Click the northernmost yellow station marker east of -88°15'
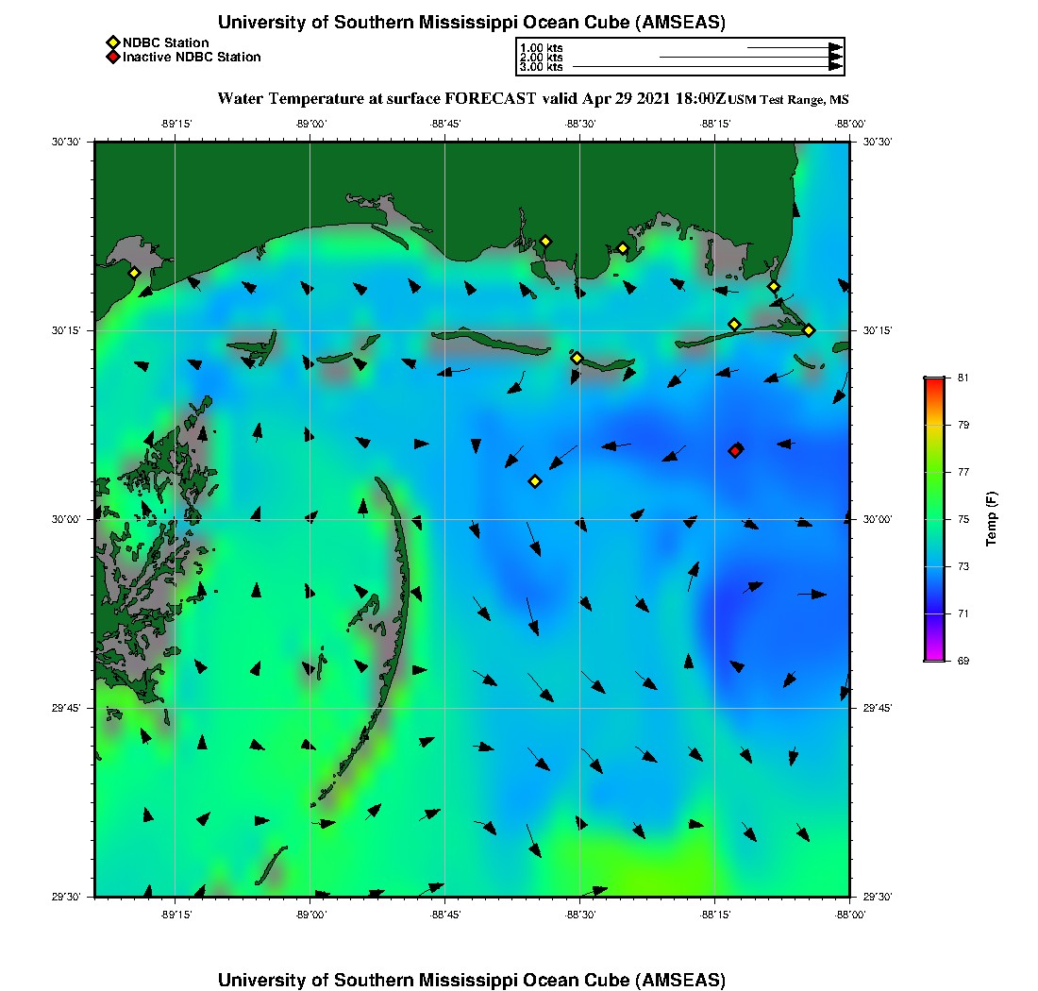Image resolution: width=1038 pixels, height=991 pixels. click(773, 287)
